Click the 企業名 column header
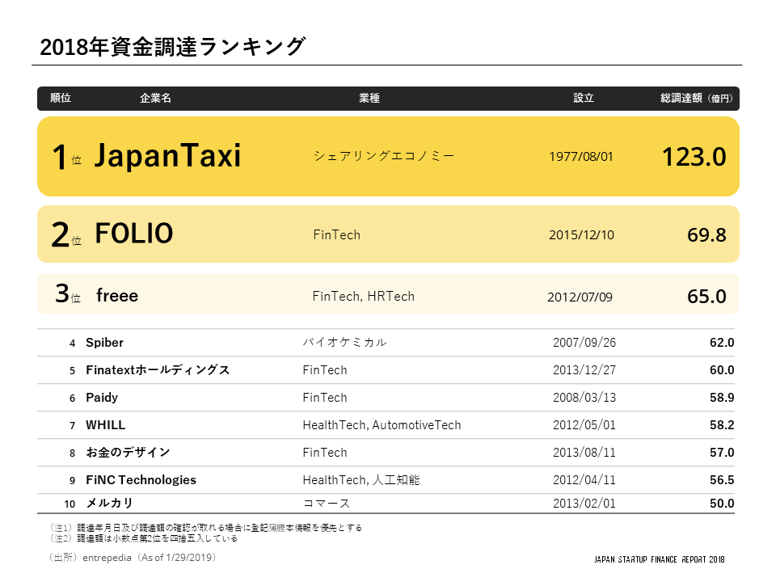The width and height of the screenshot is (776, 582). (x=155, y=99)
